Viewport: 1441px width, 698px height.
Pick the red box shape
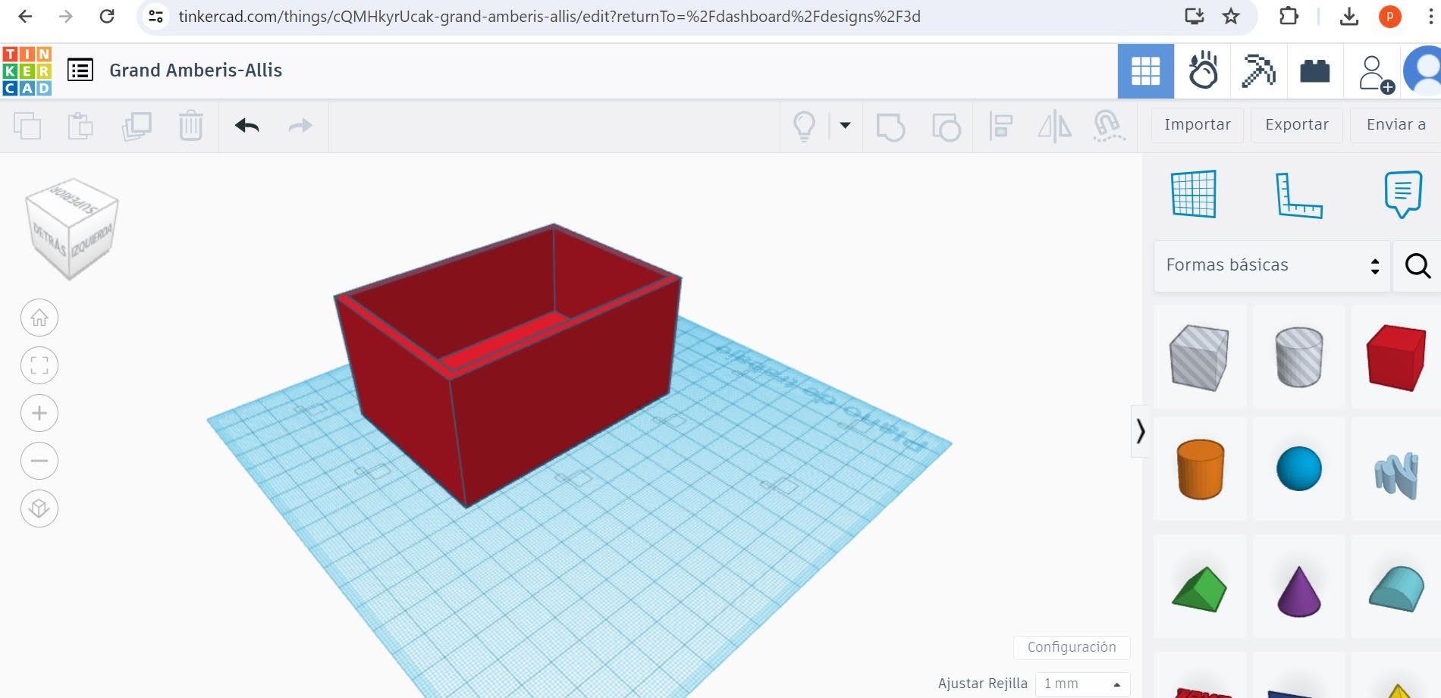click(x=1395, y=358)
